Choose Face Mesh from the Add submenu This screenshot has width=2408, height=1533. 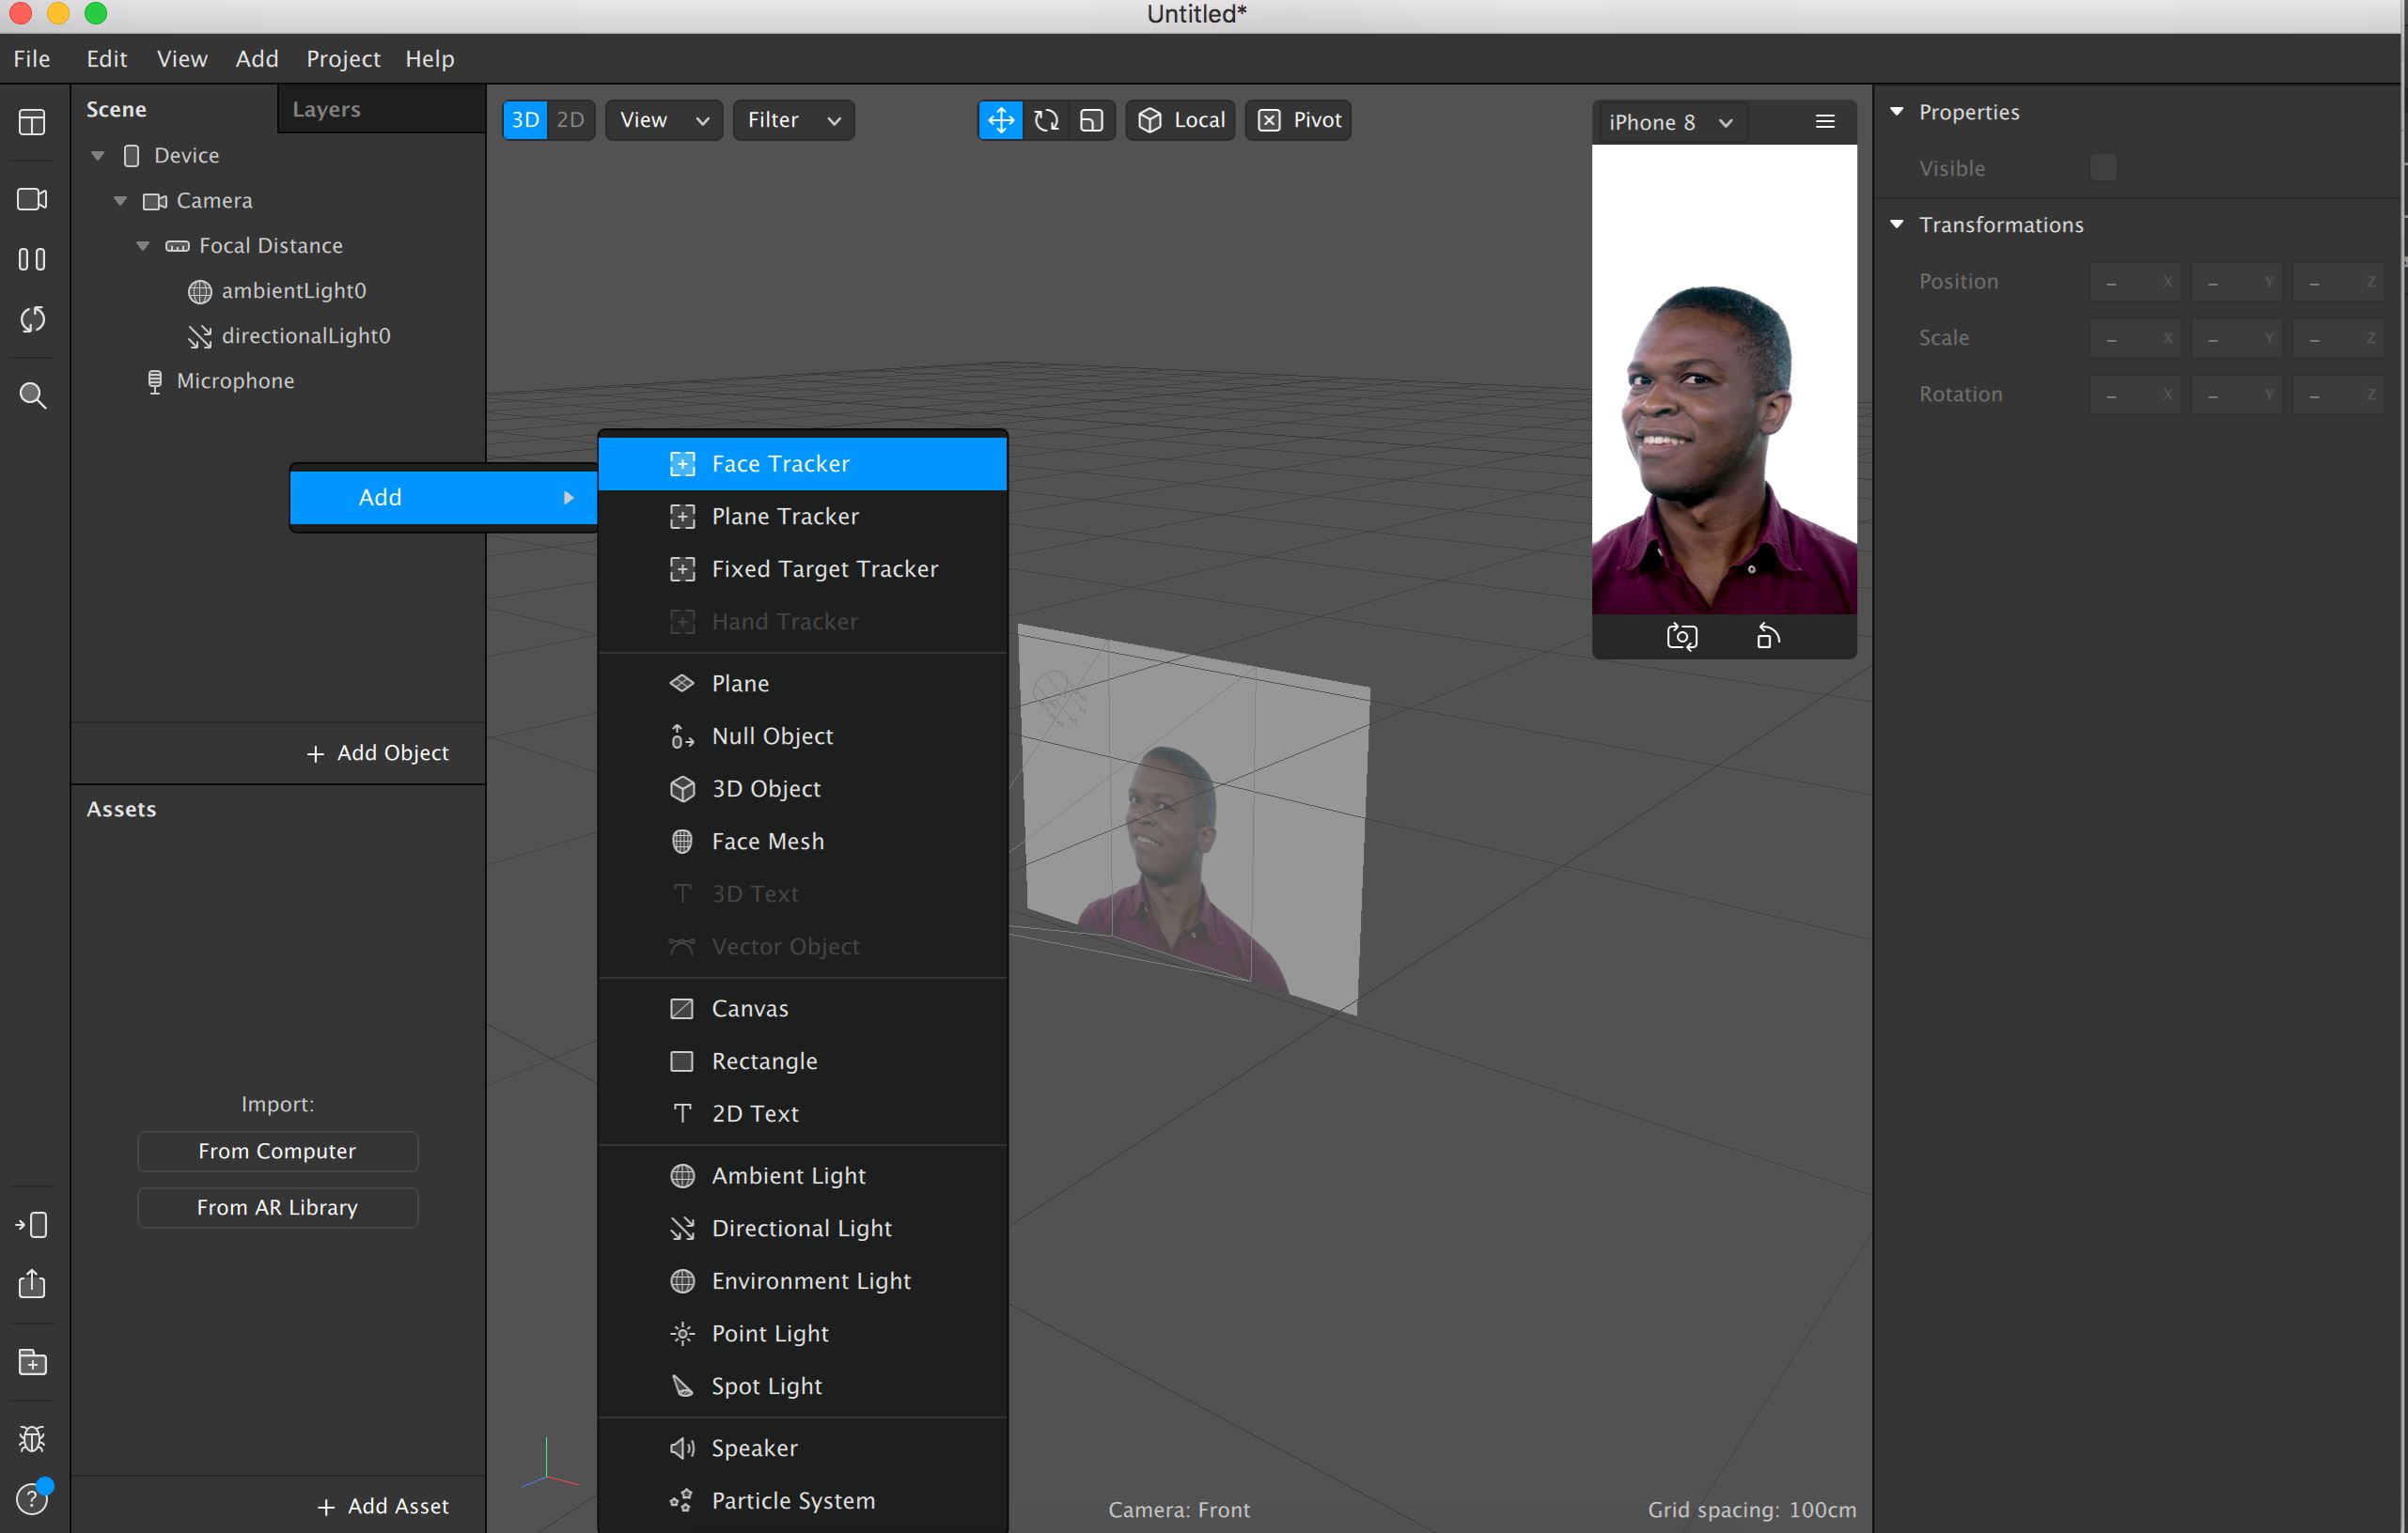pyautogui.click(x=767, y=842)
